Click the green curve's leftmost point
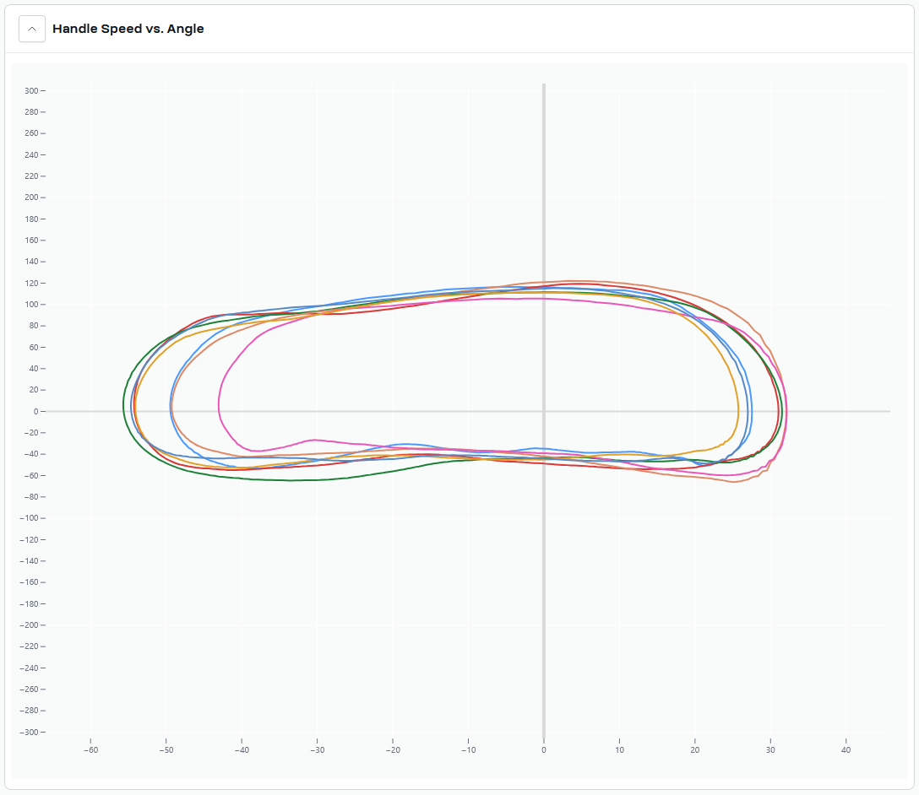This screenshot has width=919, height=795. point(124,403)
